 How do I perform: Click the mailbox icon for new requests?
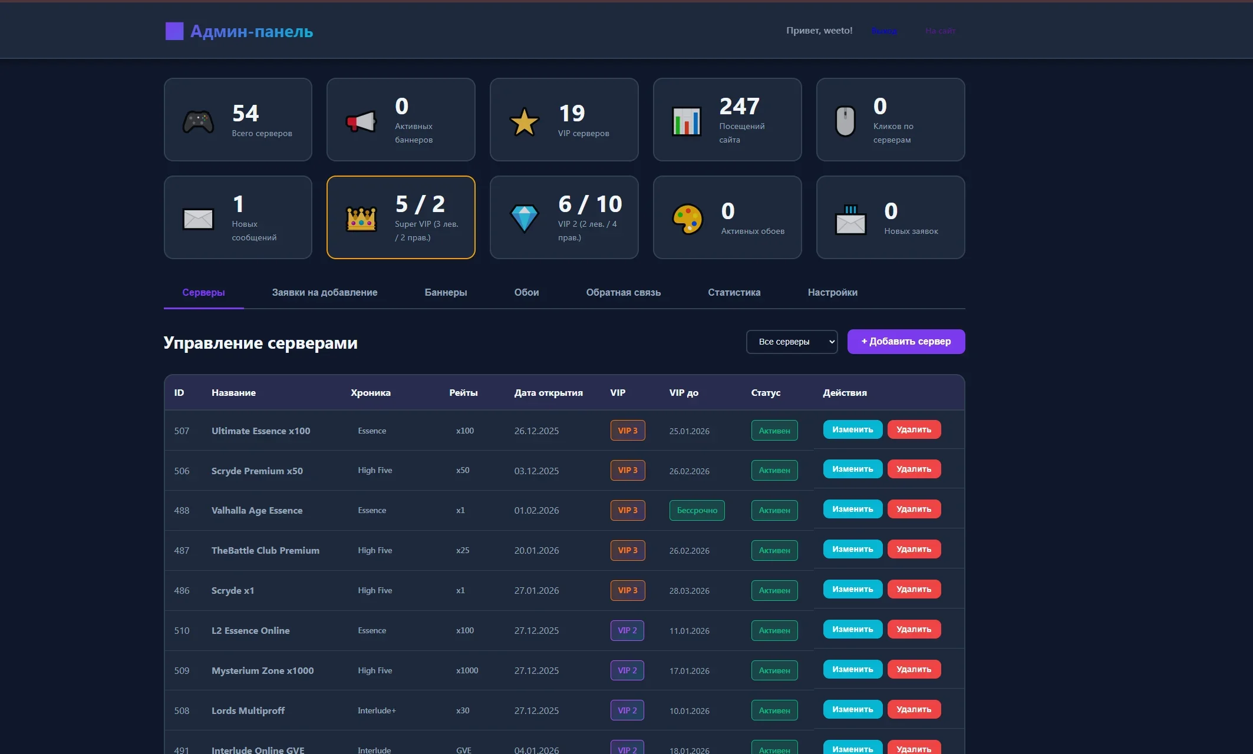tap(850, 220)
